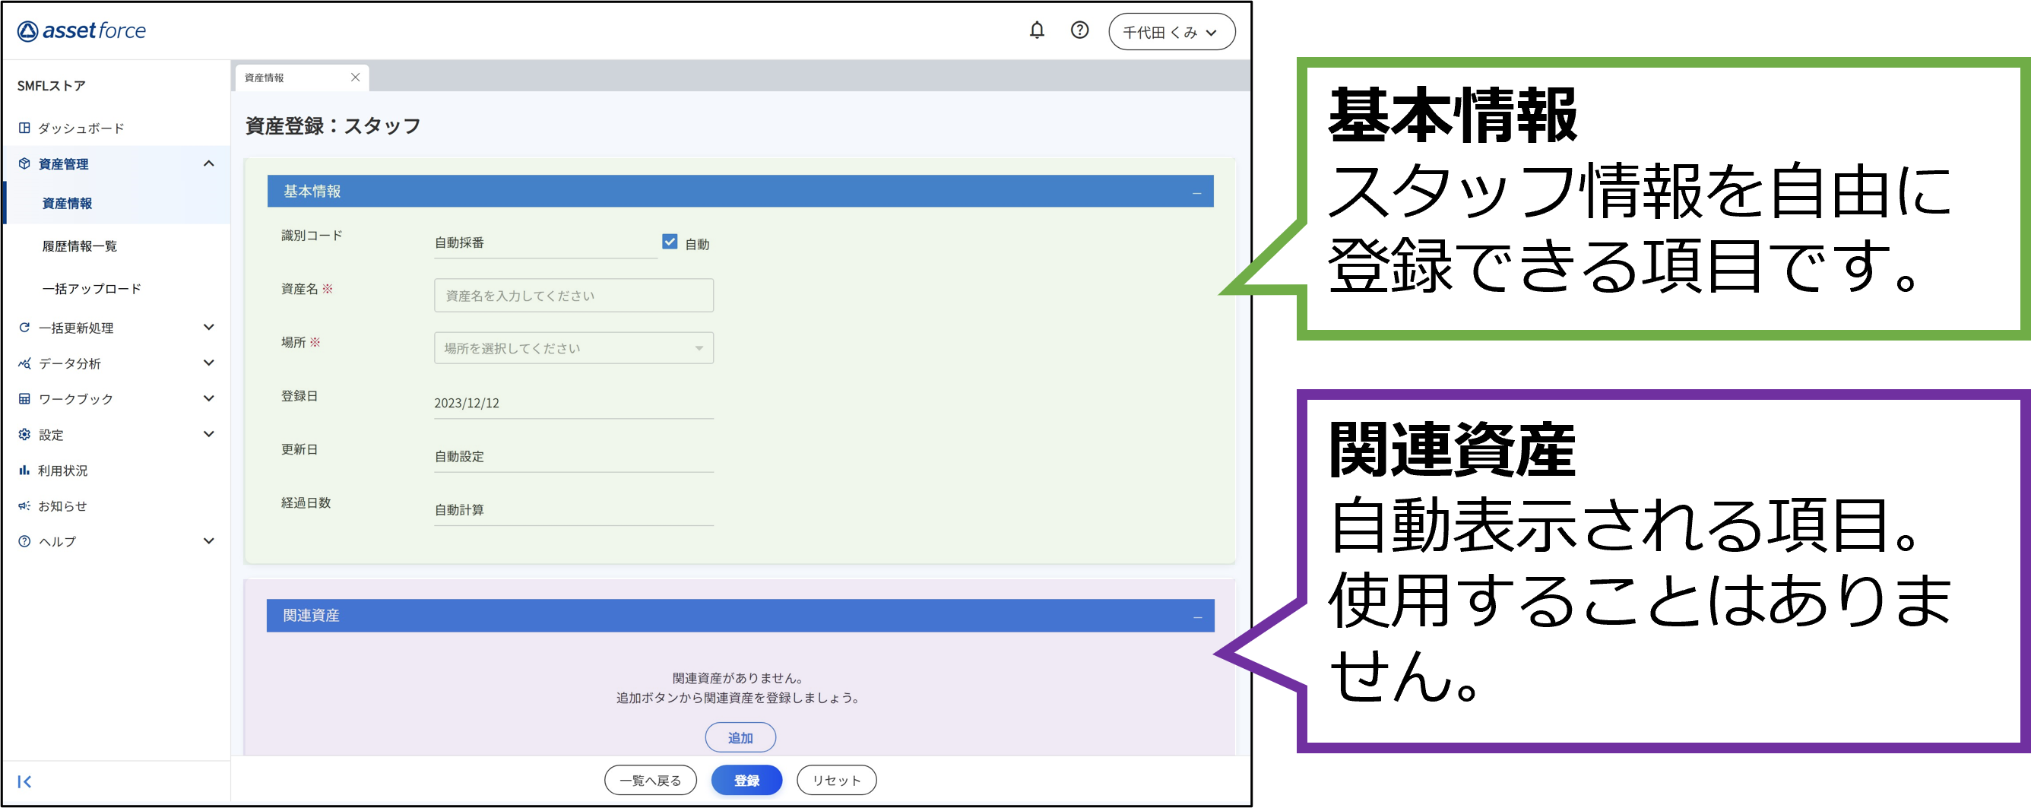2031x808 pixels.
Task: Open help via question mark icon in header
Action: pos(1079,30)
